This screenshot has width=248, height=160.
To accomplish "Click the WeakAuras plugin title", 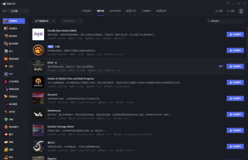I will tap(54, 110).
